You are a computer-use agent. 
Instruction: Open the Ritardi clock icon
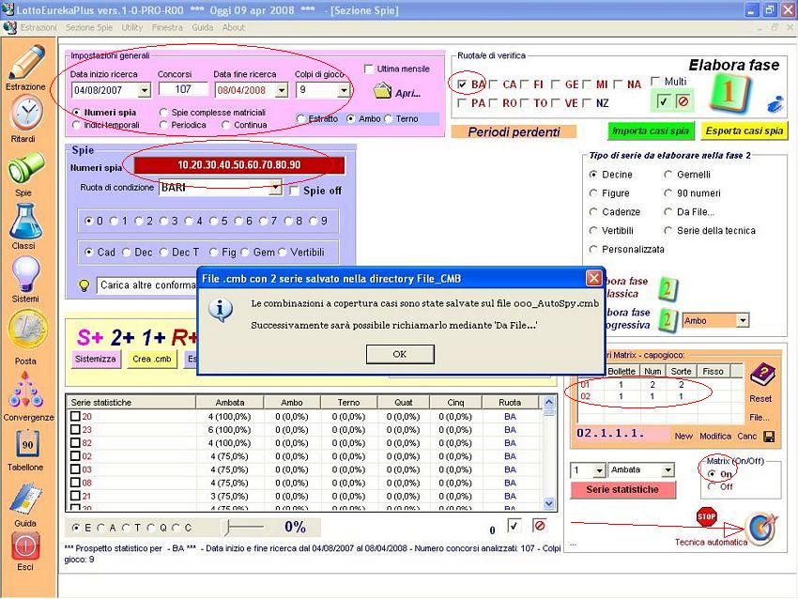pyautogui.click(x=25, y=113)
